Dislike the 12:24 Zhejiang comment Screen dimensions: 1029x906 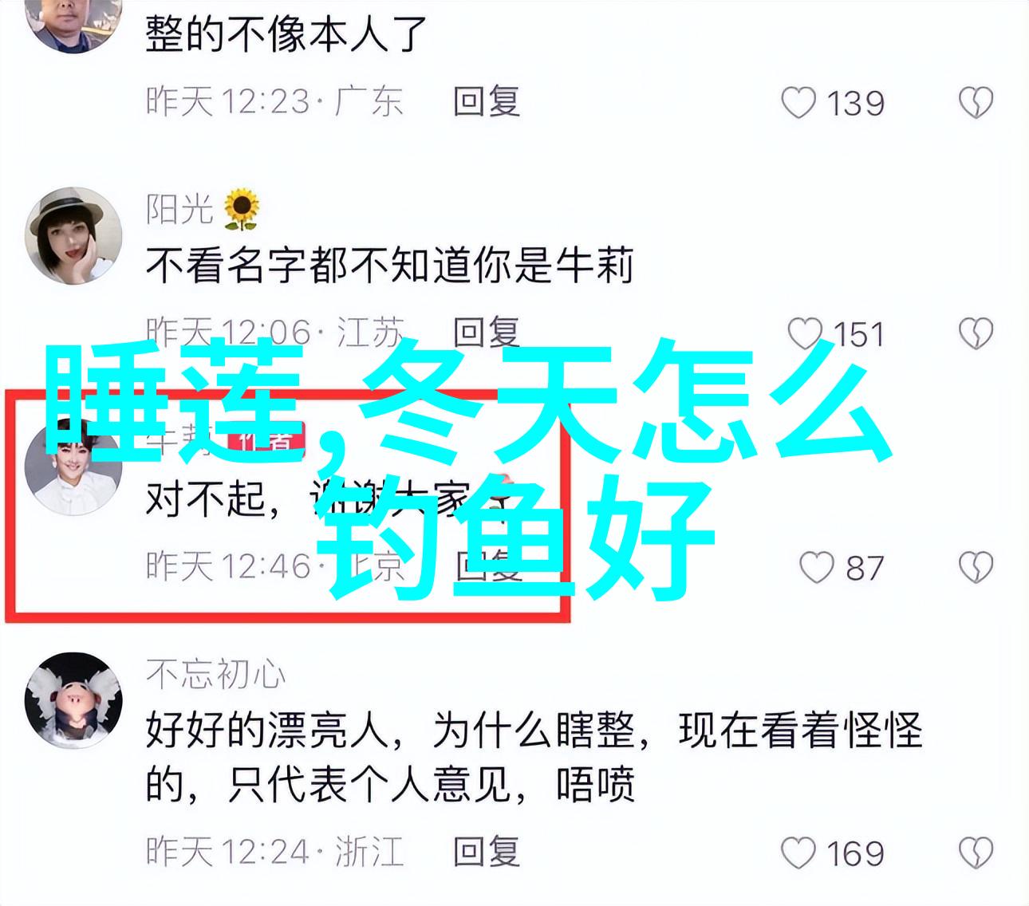pos(975,853)
